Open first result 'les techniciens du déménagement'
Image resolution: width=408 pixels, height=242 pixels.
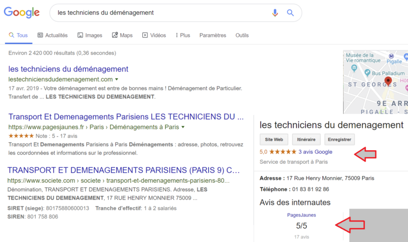68,69
